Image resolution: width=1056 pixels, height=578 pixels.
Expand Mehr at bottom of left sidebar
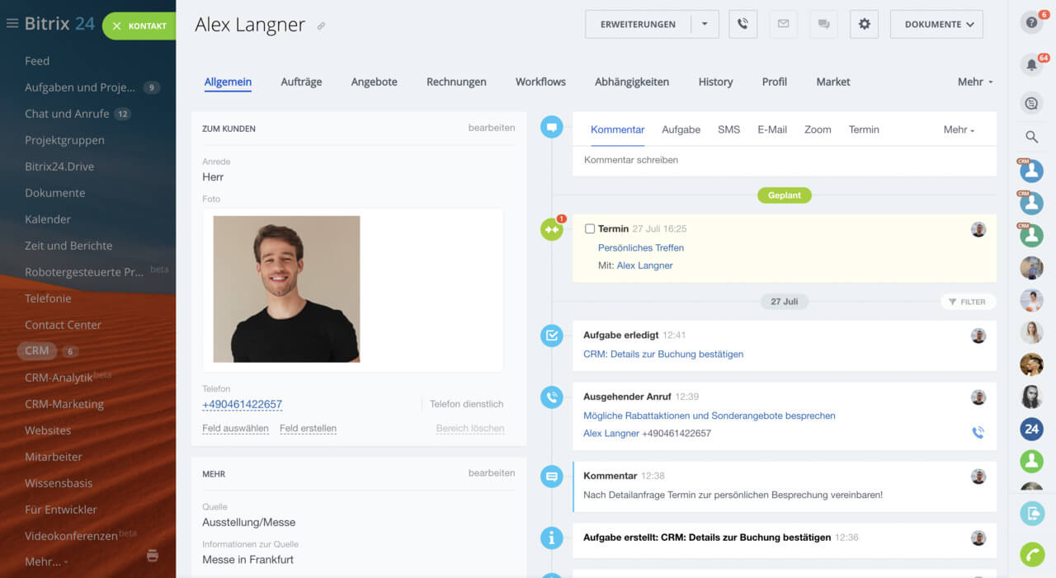click(x=46, y=562)
